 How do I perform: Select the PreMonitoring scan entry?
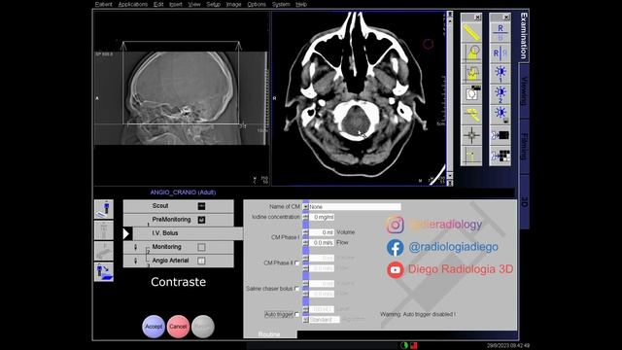tap(179, 220)
